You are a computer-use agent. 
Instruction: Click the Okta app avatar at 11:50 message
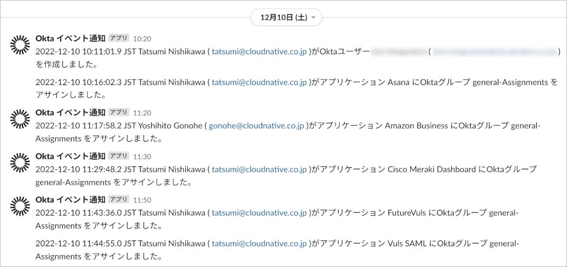[20, 206]
